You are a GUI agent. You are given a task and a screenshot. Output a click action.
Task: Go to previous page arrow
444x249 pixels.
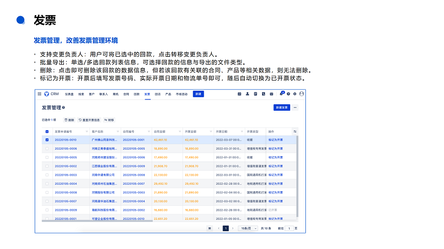point(219,228)
